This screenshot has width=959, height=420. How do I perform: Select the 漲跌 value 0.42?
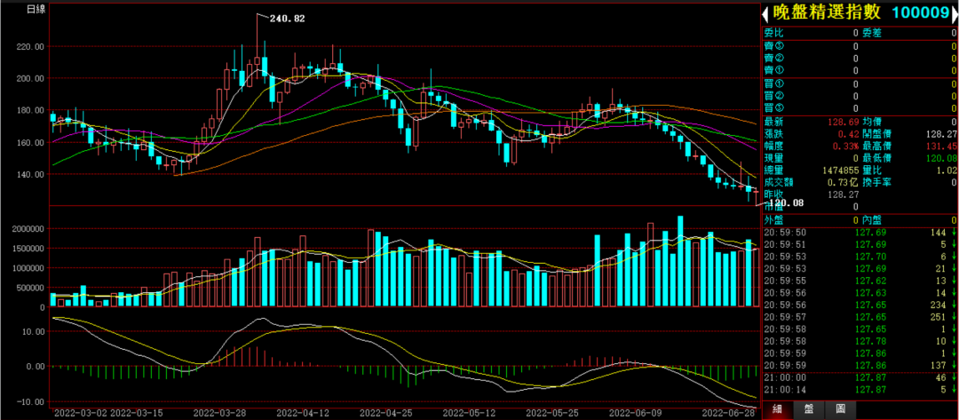(x=850, y=134)
